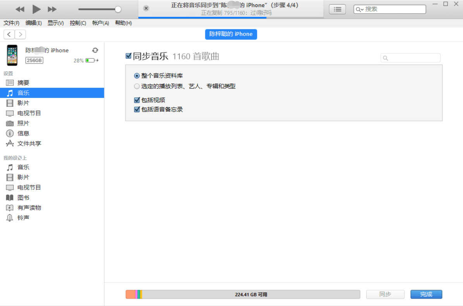Open the 显示(V) menu
This screenshot has height=306, width=463.
55,23
